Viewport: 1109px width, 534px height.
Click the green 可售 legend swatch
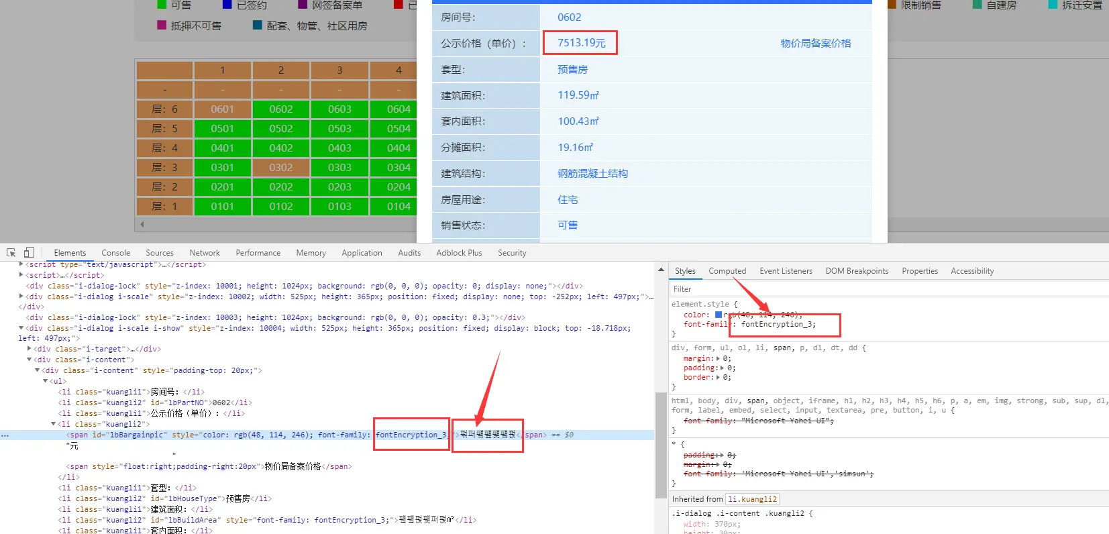point(162,5)
